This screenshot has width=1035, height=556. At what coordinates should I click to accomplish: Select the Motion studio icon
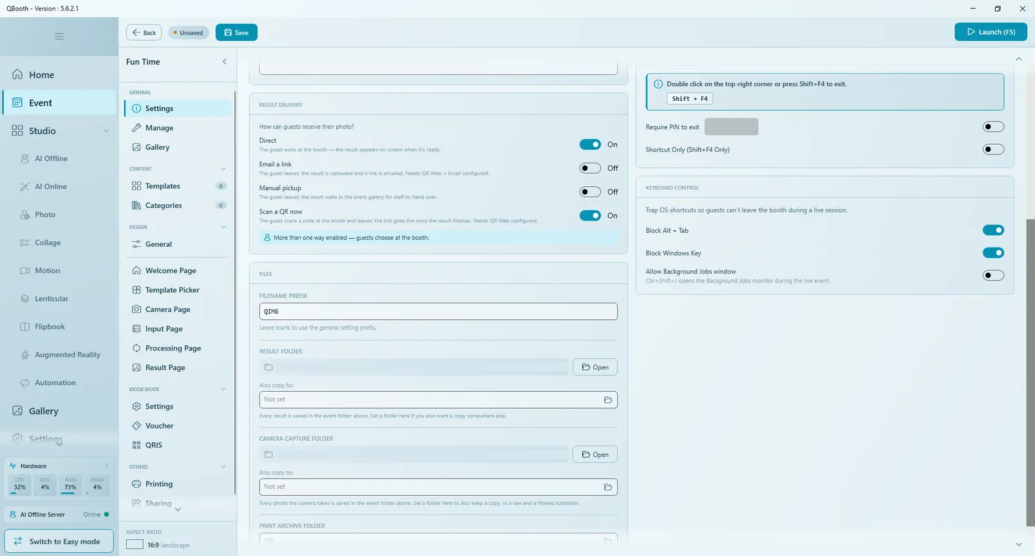(25, 271)
